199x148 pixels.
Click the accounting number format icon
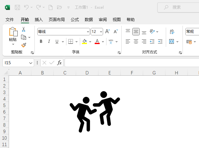click(189, 42)
